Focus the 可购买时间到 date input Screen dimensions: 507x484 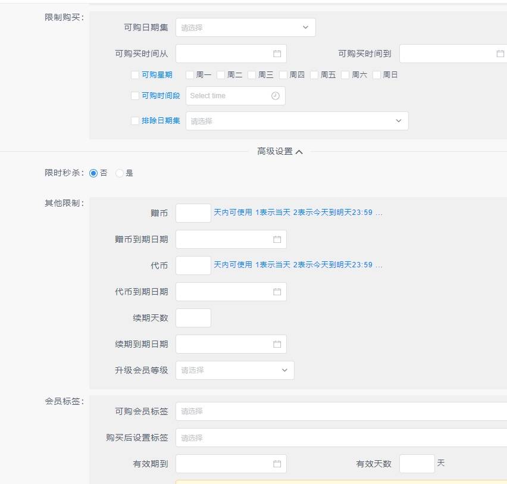(x=453, y=54)
